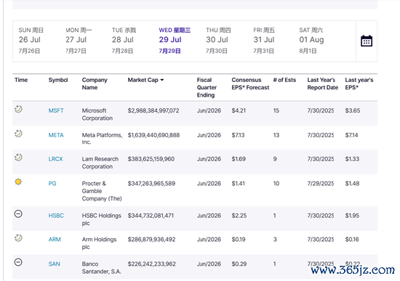Click the pre-market sun icon for PG
Viewport: 400px width, 281px height.
[x=18, y=182]
